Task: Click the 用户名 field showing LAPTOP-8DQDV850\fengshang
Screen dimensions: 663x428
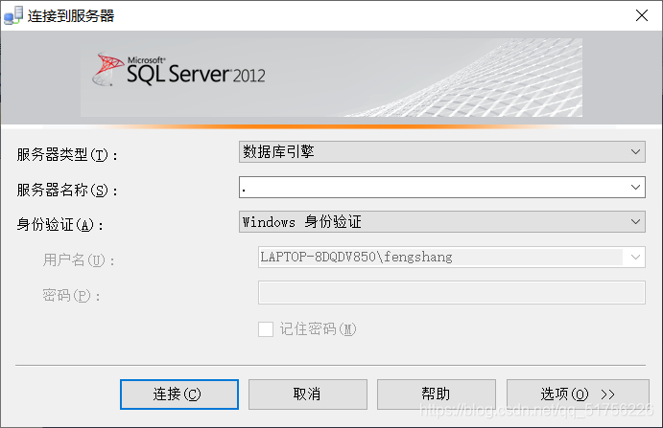Action: pos(452,257)
